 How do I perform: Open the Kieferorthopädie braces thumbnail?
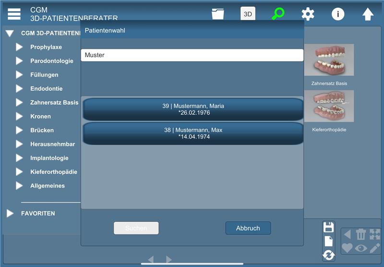pos(329,106)
